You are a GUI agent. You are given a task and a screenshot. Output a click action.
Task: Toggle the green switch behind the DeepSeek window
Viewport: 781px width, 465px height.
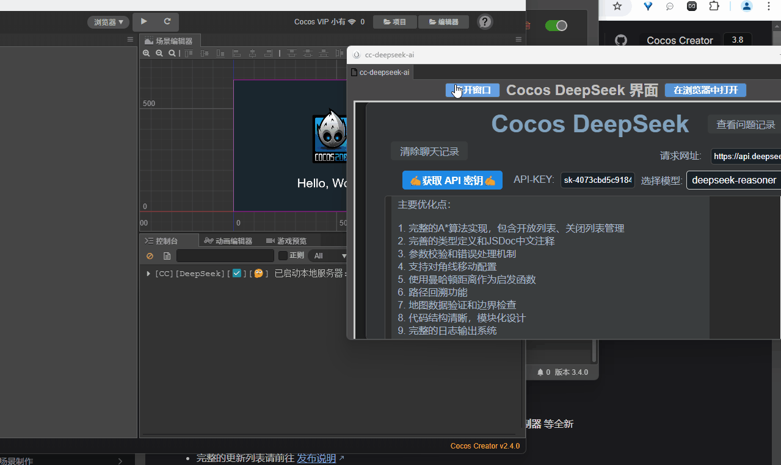coord(556,26)
